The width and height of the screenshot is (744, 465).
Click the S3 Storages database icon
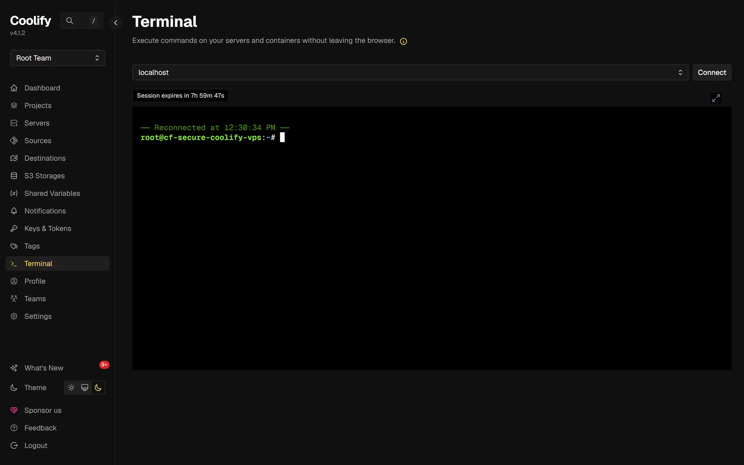14,176
